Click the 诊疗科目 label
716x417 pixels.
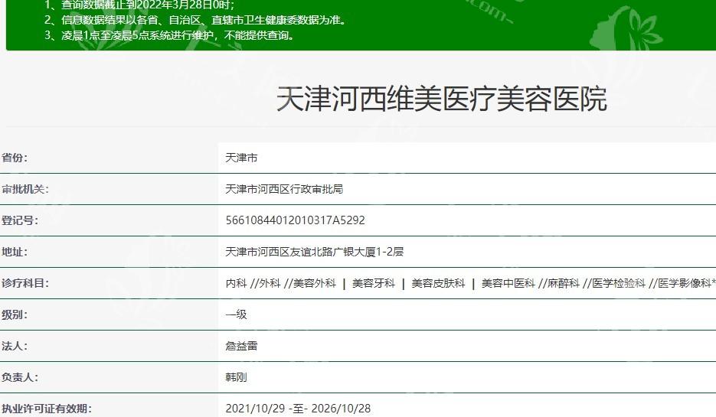[25, 283]
